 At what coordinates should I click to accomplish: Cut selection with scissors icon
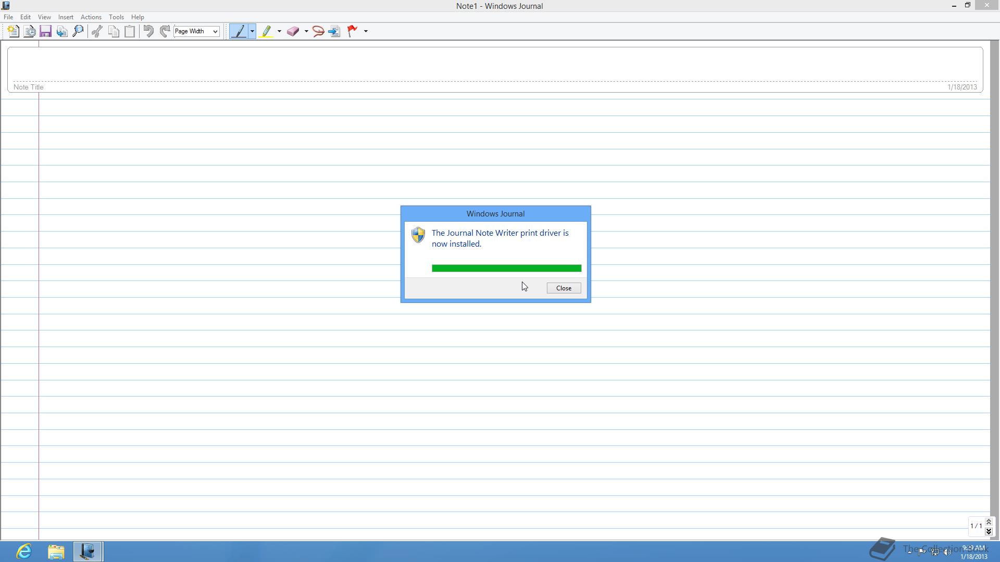click(97, 31)
